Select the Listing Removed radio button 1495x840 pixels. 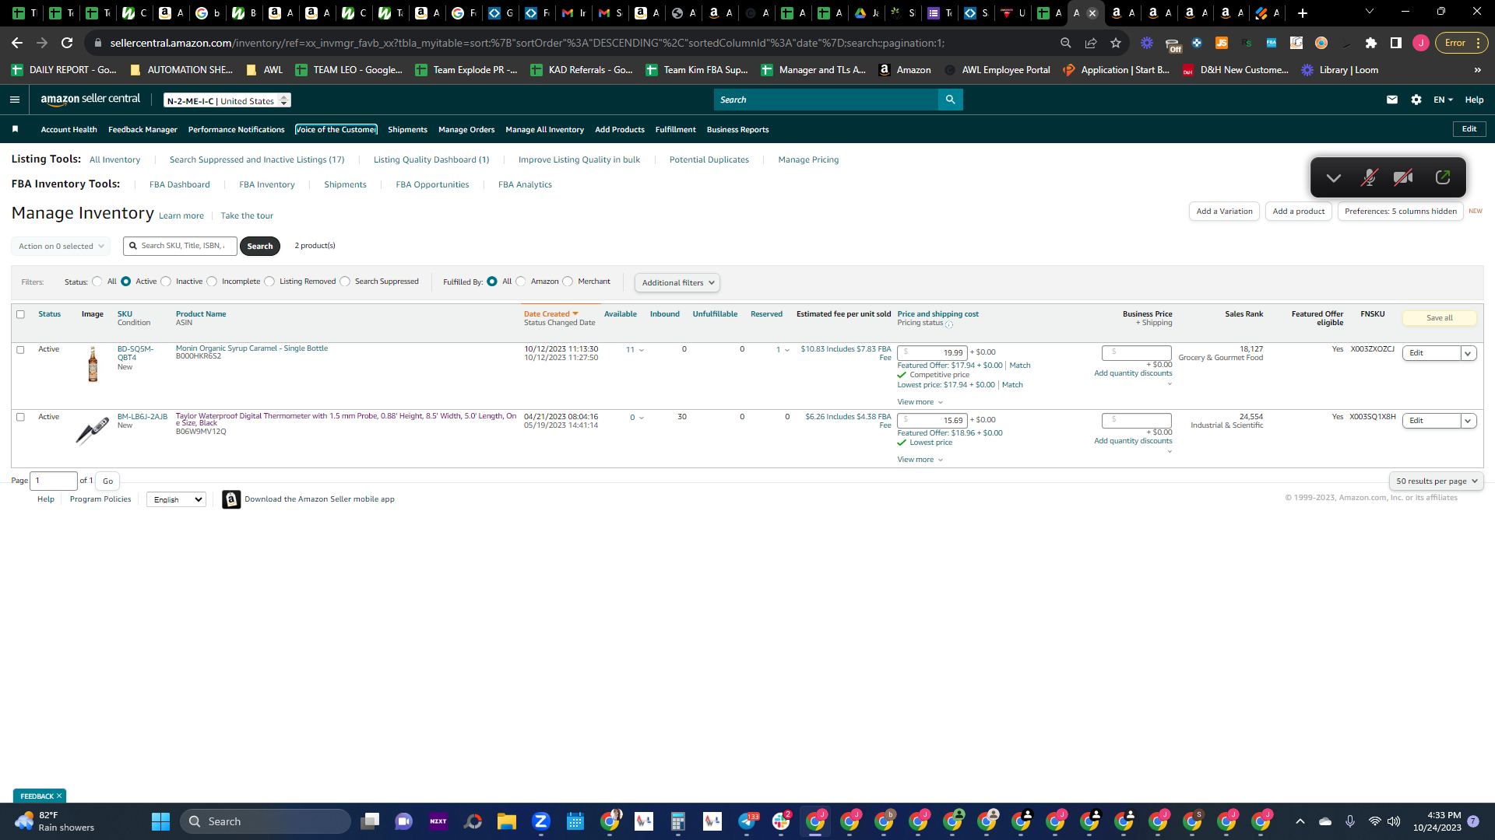pyautogui.click(x=269, y=282)
